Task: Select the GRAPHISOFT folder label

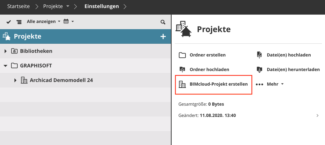Action: click(x=36, y=66)
